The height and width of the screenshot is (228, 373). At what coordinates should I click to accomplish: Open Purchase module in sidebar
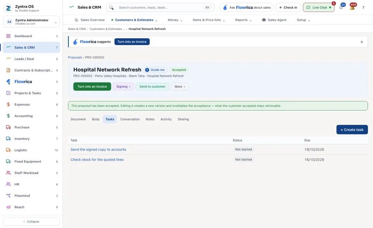pos(31,127)
